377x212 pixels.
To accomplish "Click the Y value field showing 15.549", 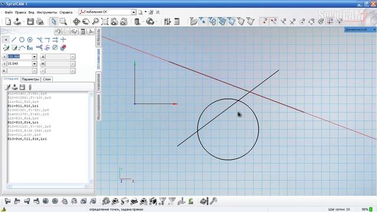I will point(19,64).
